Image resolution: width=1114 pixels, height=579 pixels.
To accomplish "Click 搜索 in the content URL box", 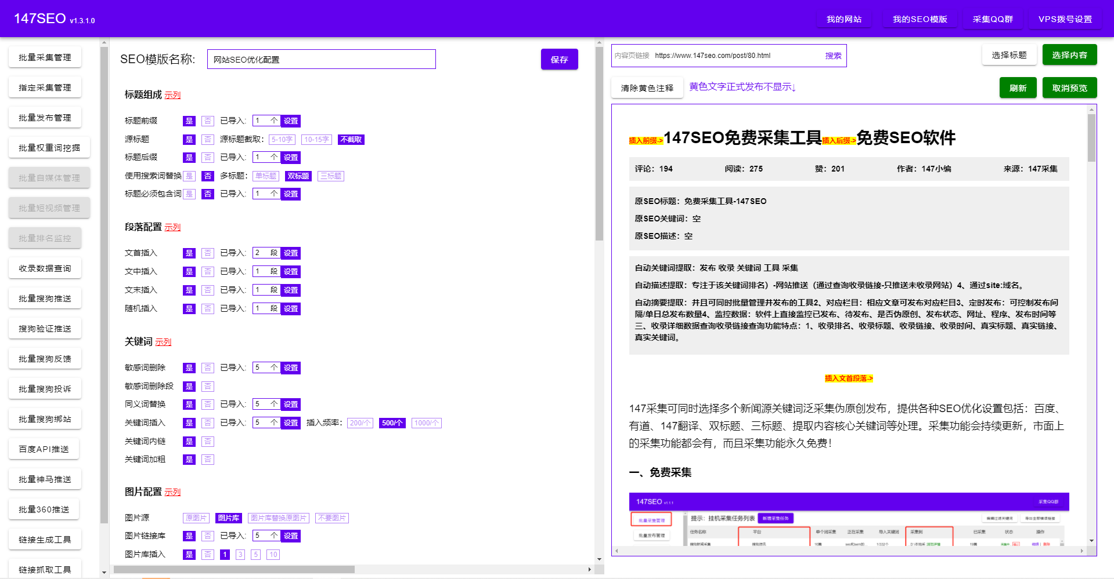I will [x=833, y=56].
